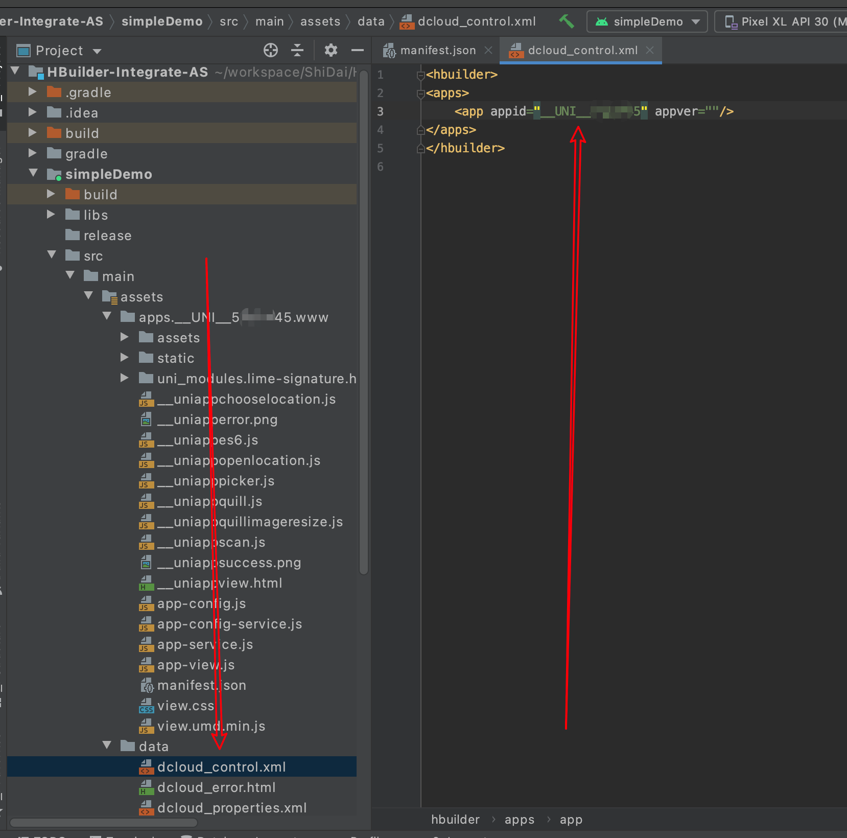Click the manifest.json file icon in the tree
The height and width of the screenshot is (838, 847).
click(147, 685)
